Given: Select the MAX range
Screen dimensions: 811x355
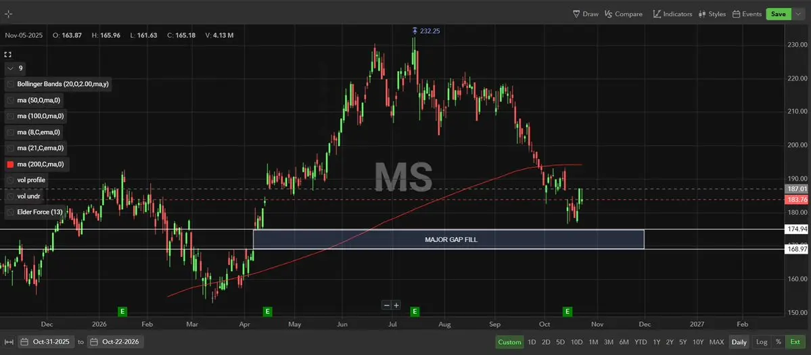Looking at the screenshot, I should (x=716, y=341).
